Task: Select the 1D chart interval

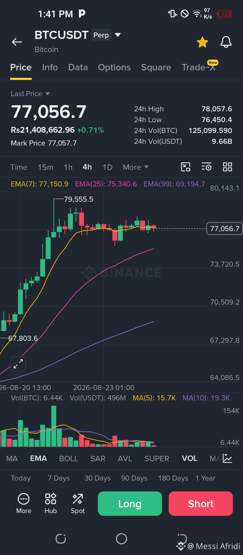Action: tap(107, 167)
